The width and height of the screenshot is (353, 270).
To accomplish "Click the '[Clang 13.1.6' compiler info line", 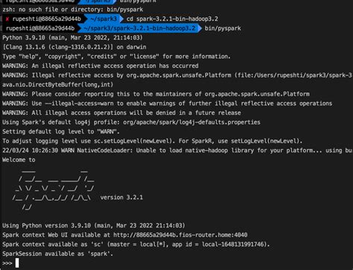I will (x=74, y=47).
